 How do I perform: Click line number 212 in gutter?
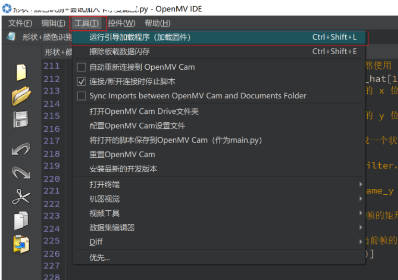(52, 79)
